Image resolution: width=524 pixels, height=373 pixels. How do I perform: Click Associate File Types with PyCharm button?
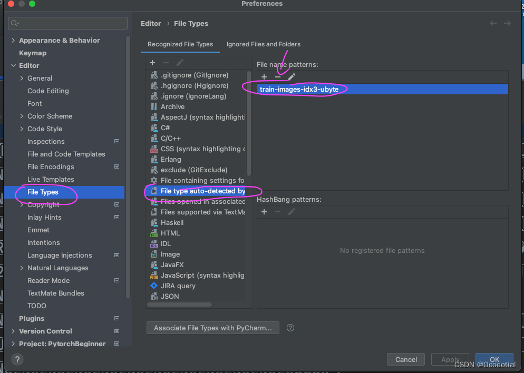212,328
